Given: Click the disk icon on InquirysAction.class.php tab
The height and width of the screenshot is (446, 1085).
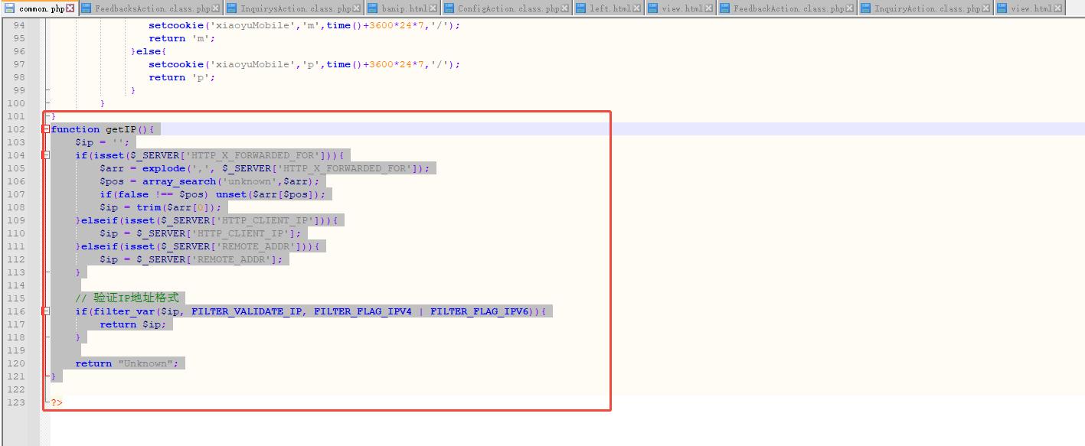Looking at the screenshot, I should click(x=230, y=8).
